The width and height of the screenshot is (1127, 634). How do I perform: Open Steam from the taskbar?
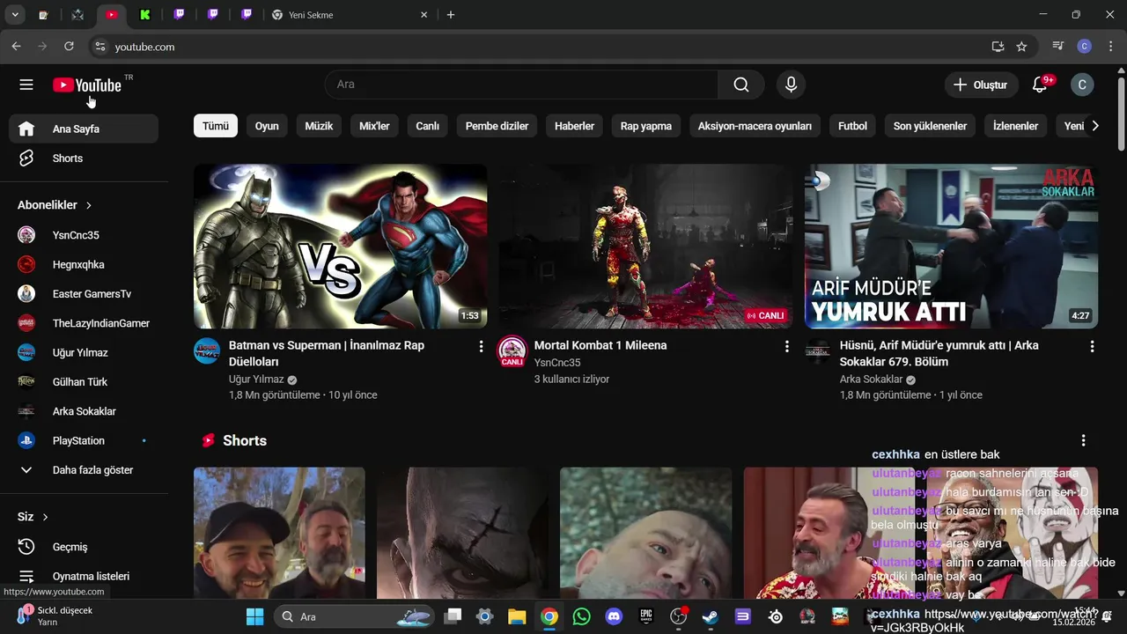tap(710, 616)
